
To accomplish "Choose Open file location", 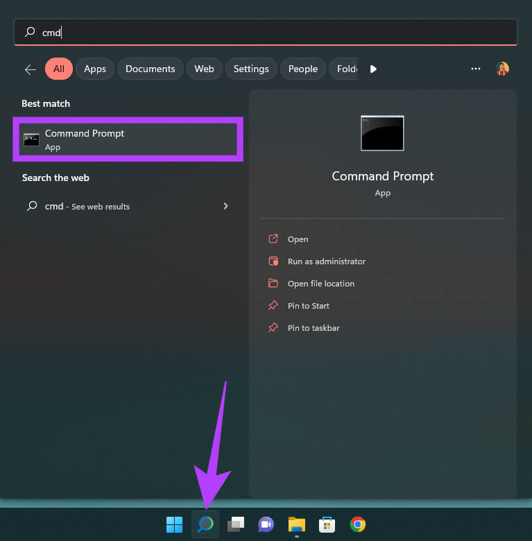I will pos(321,284).
